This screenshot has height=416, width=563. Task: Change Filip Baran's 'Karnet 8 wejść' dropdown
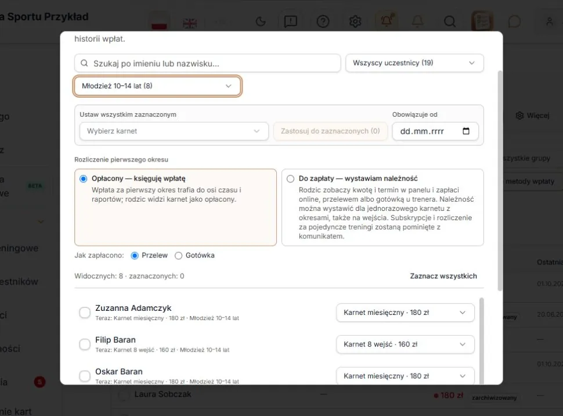pos(405,344)
